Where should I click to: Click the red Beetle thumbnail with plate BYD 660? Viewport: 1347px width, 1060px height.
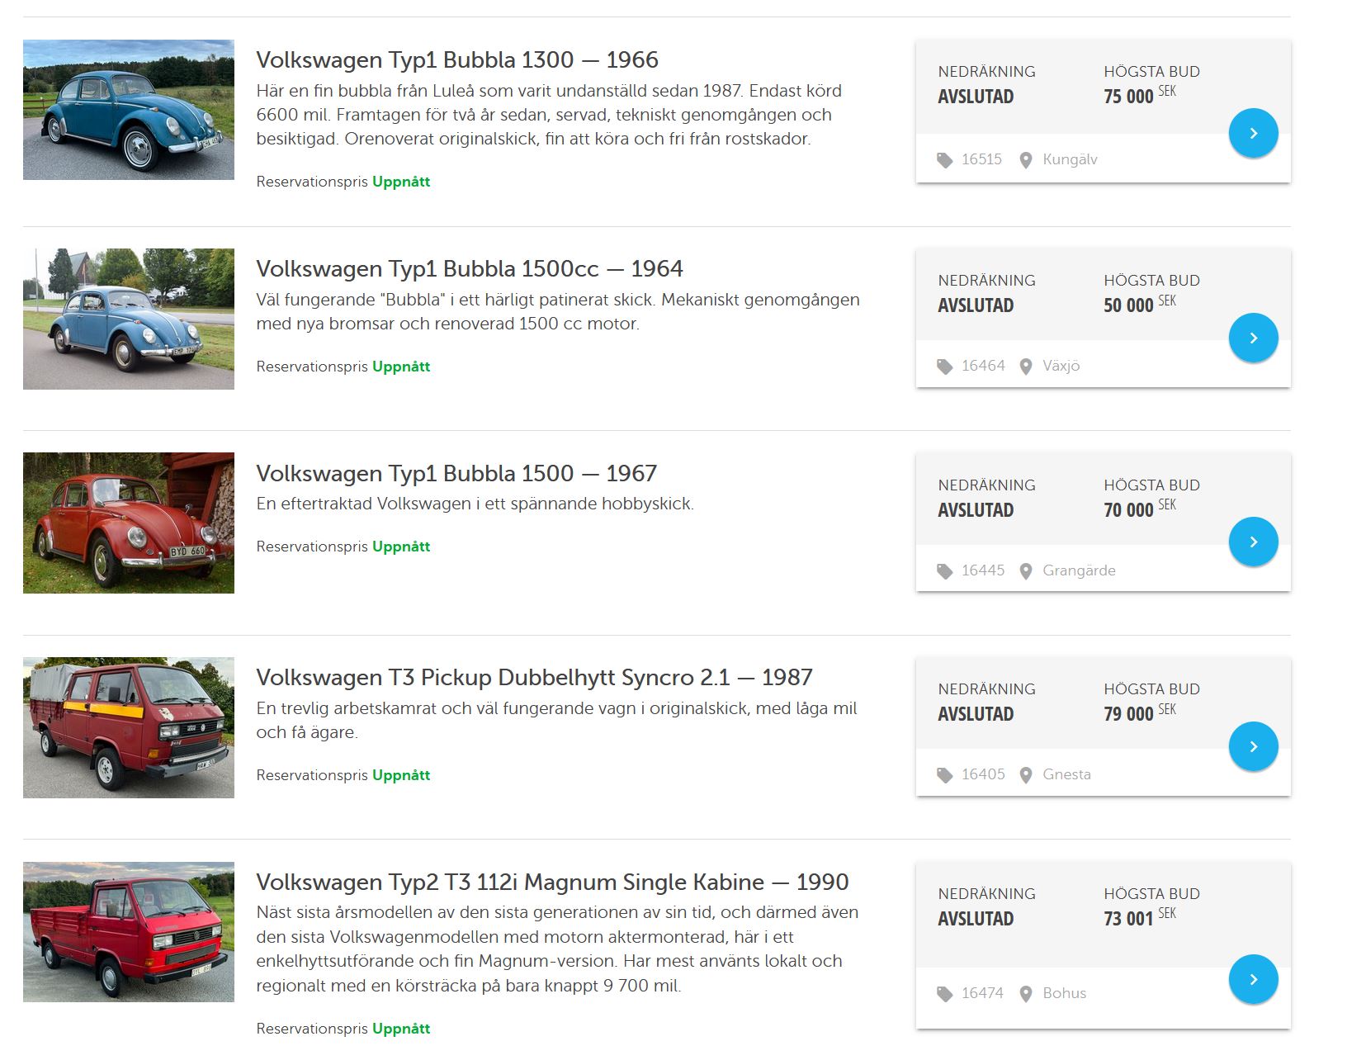point(129,523)
